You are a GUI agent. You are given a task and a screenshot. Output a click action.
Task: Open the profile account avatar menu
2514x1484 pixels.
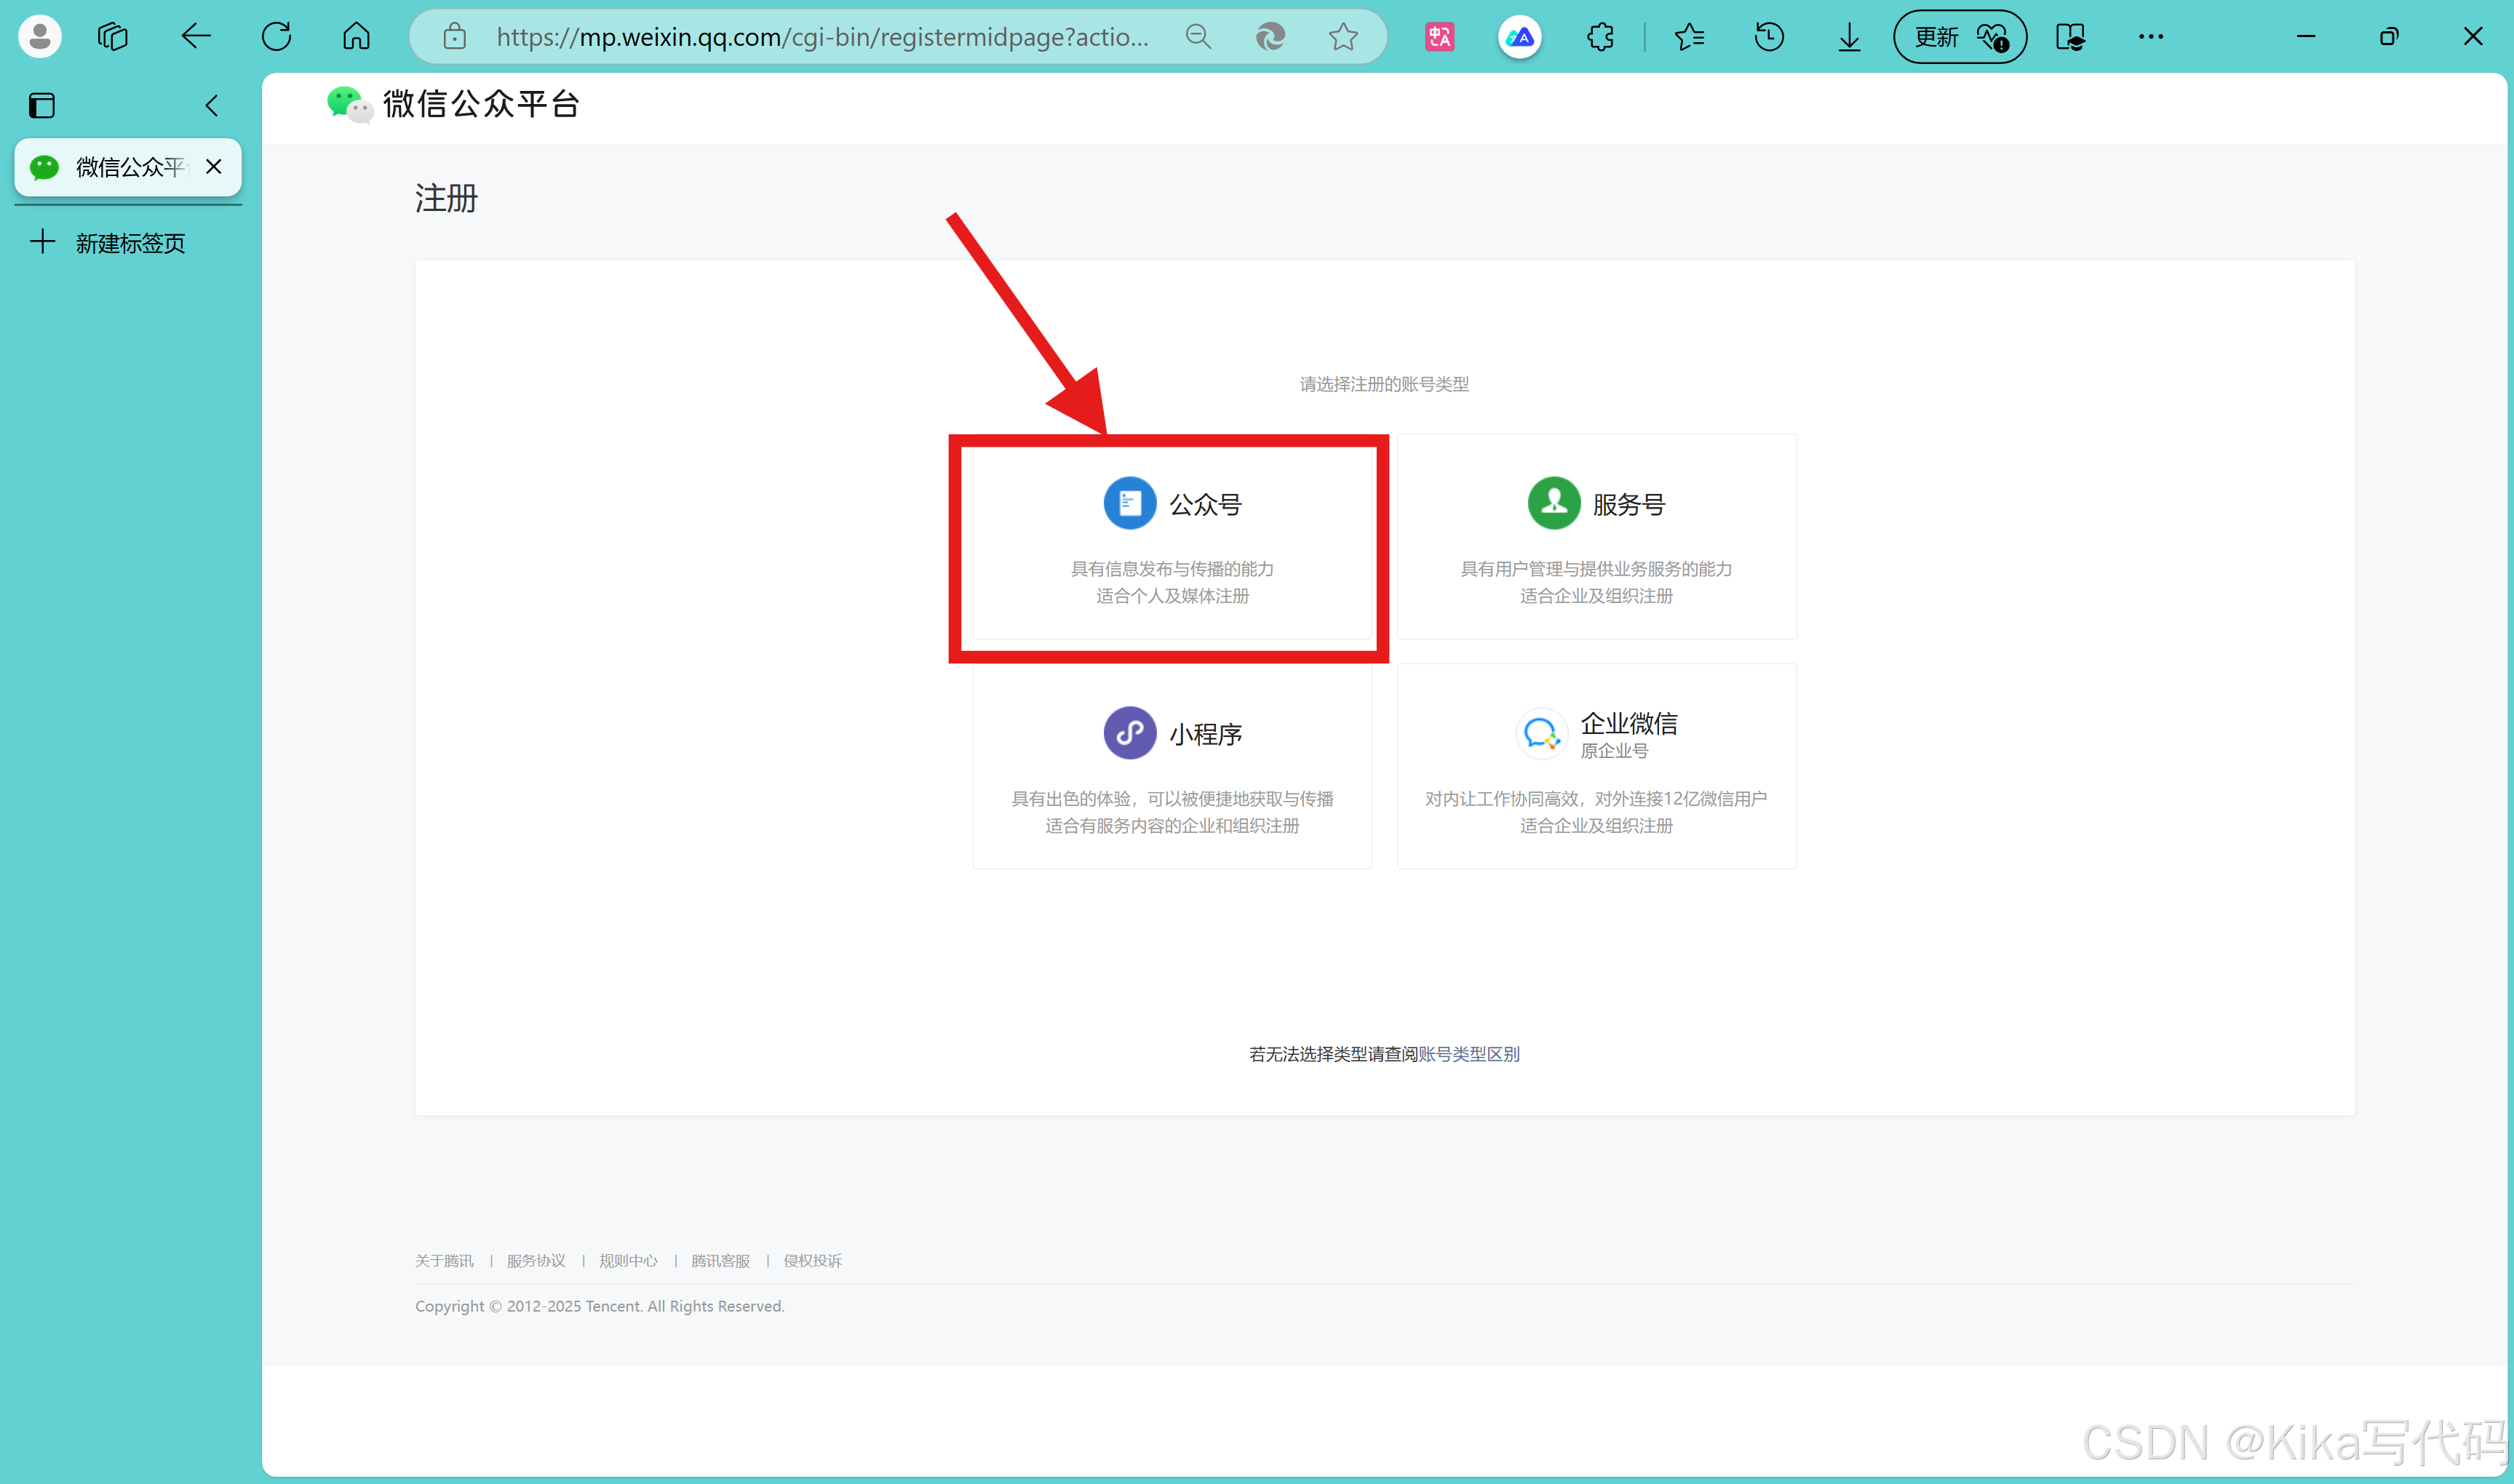[x=40, y=37]
